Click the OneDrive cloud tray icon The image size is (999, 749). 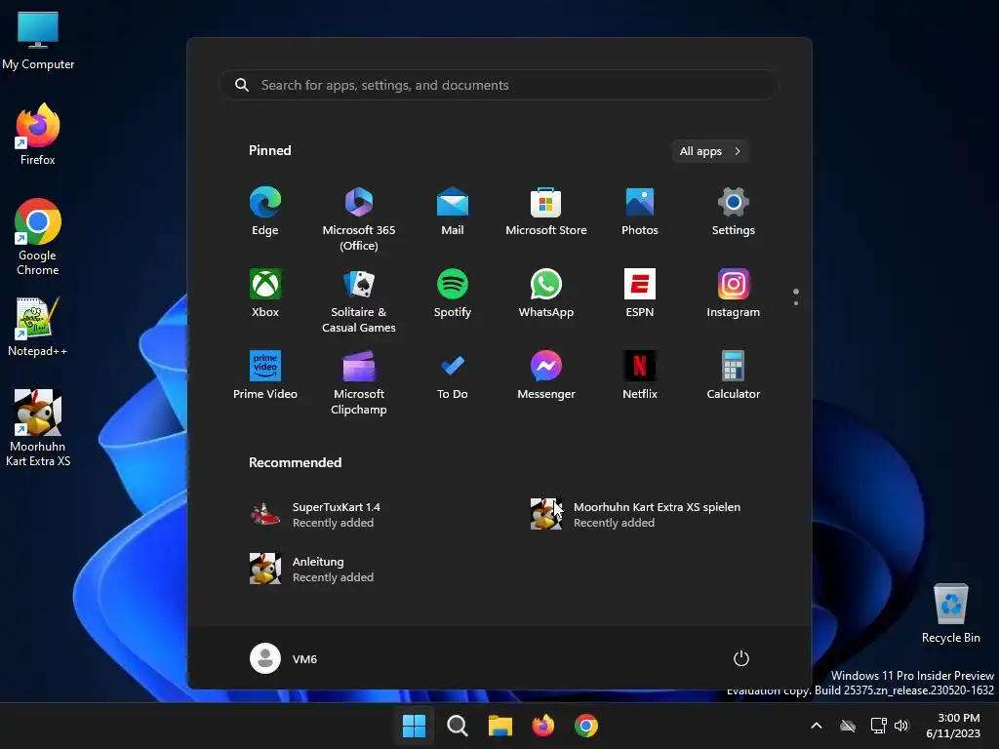tap(848, 726)
